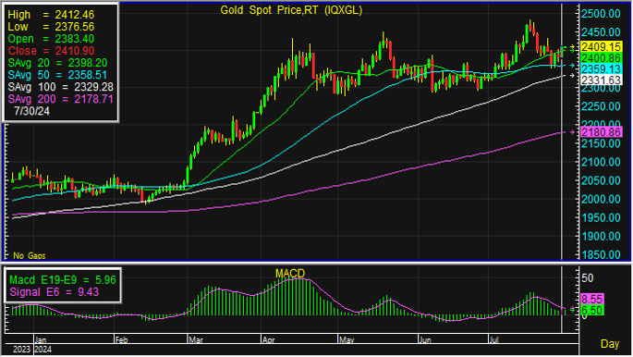Select the green 2400.86 average label
The width and height of the screenshot is (633, 357).
tap(601, 57)
